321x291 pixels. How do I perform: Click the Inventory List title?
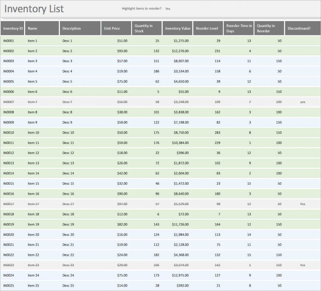33,9
